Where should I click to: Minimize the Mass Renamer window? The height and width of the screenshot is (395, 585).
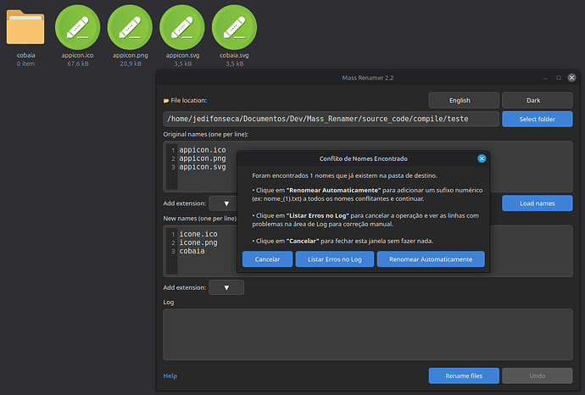(x=545, y=78)
